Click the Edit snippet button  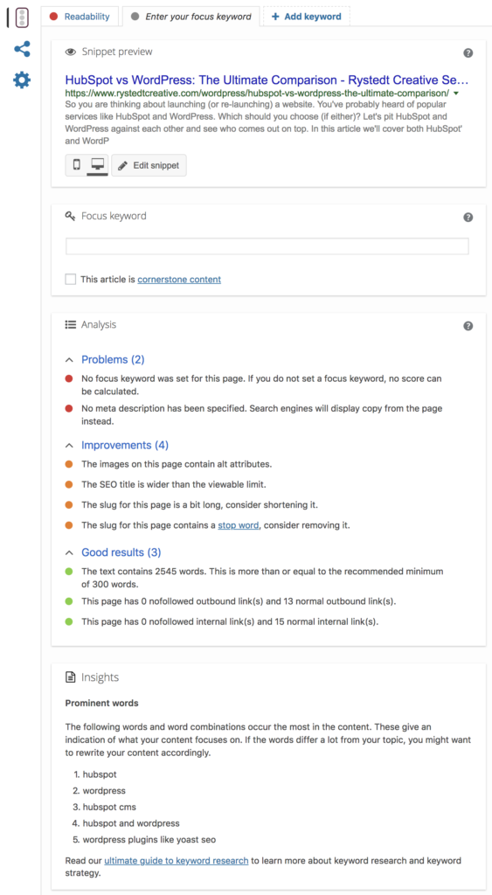[149, 165]
